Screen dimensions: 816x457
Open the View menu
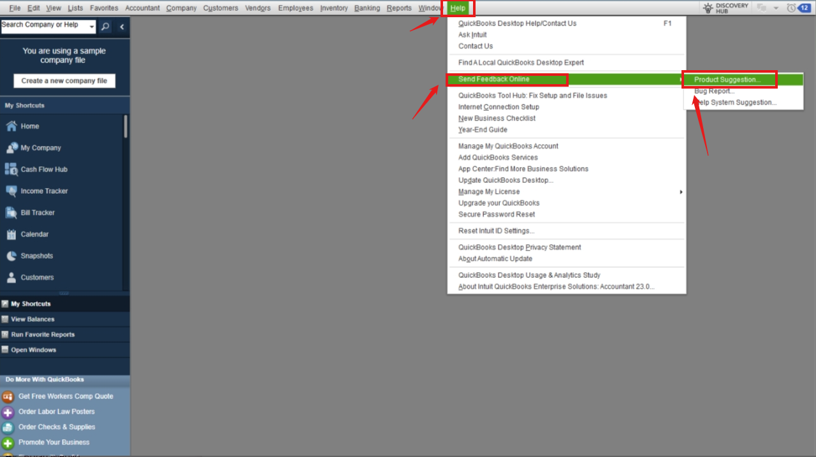tap(54, 8)
